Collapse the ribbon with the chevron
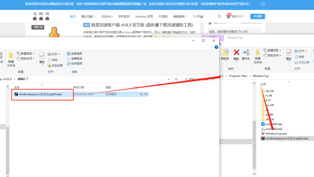 tap(212, 47)
